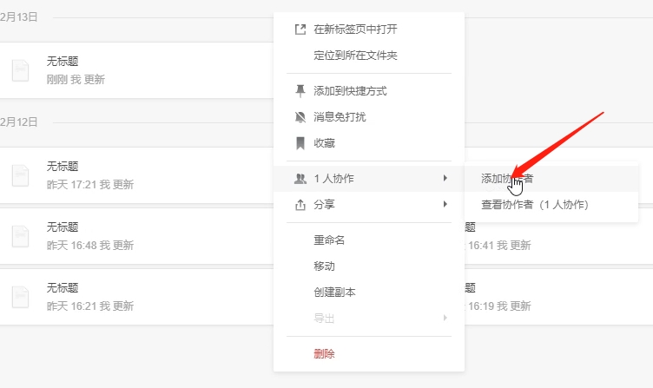The image size is (653, 388).
Task: Choose 重命名 in the context menu
Action: (x=329, y=240)
